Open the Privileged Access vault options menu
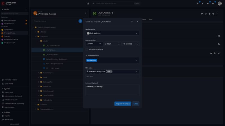The image size is (225, 126). [x=86, y=13]
